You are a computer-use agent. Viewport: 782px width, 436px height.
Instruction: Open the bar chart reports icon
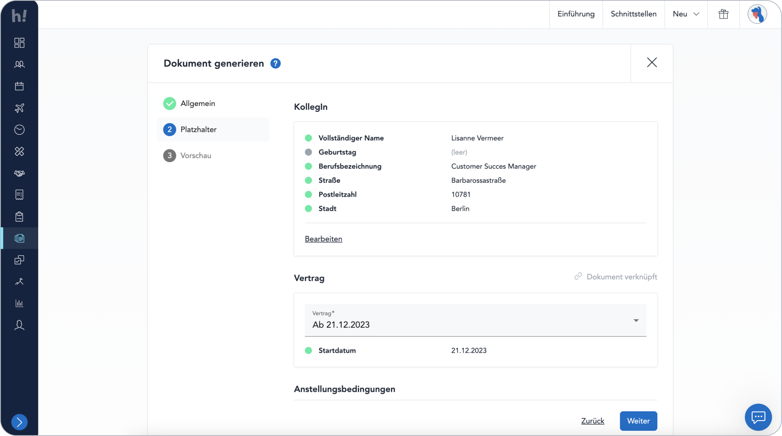[19, 303]
